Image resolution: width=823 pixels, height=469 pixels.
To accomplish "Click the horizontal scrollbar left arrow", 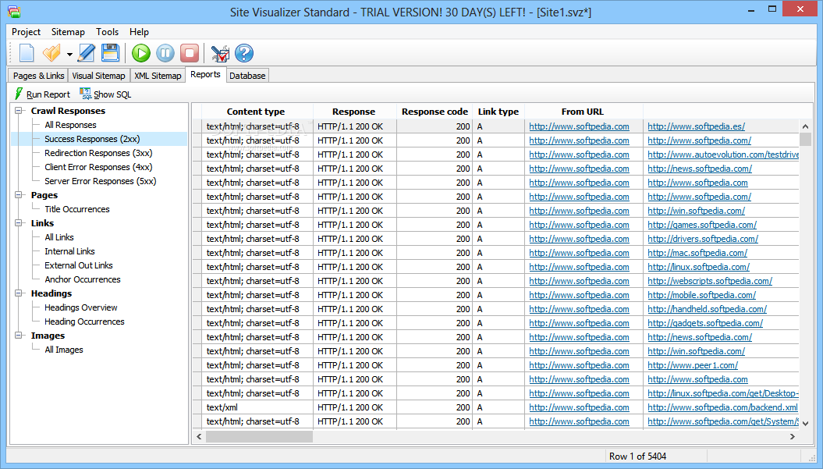I will click(x=199, y=436).
